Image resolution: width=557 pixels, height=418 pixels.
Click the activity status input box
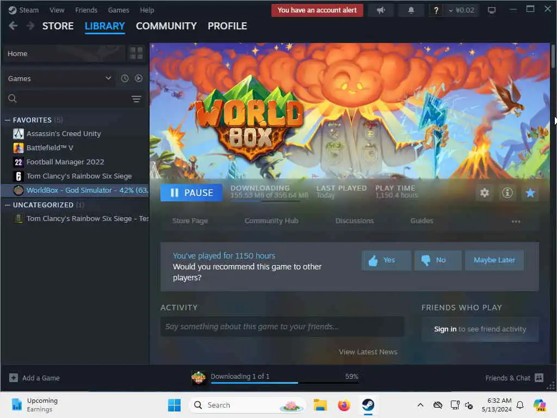pos(282,327)
